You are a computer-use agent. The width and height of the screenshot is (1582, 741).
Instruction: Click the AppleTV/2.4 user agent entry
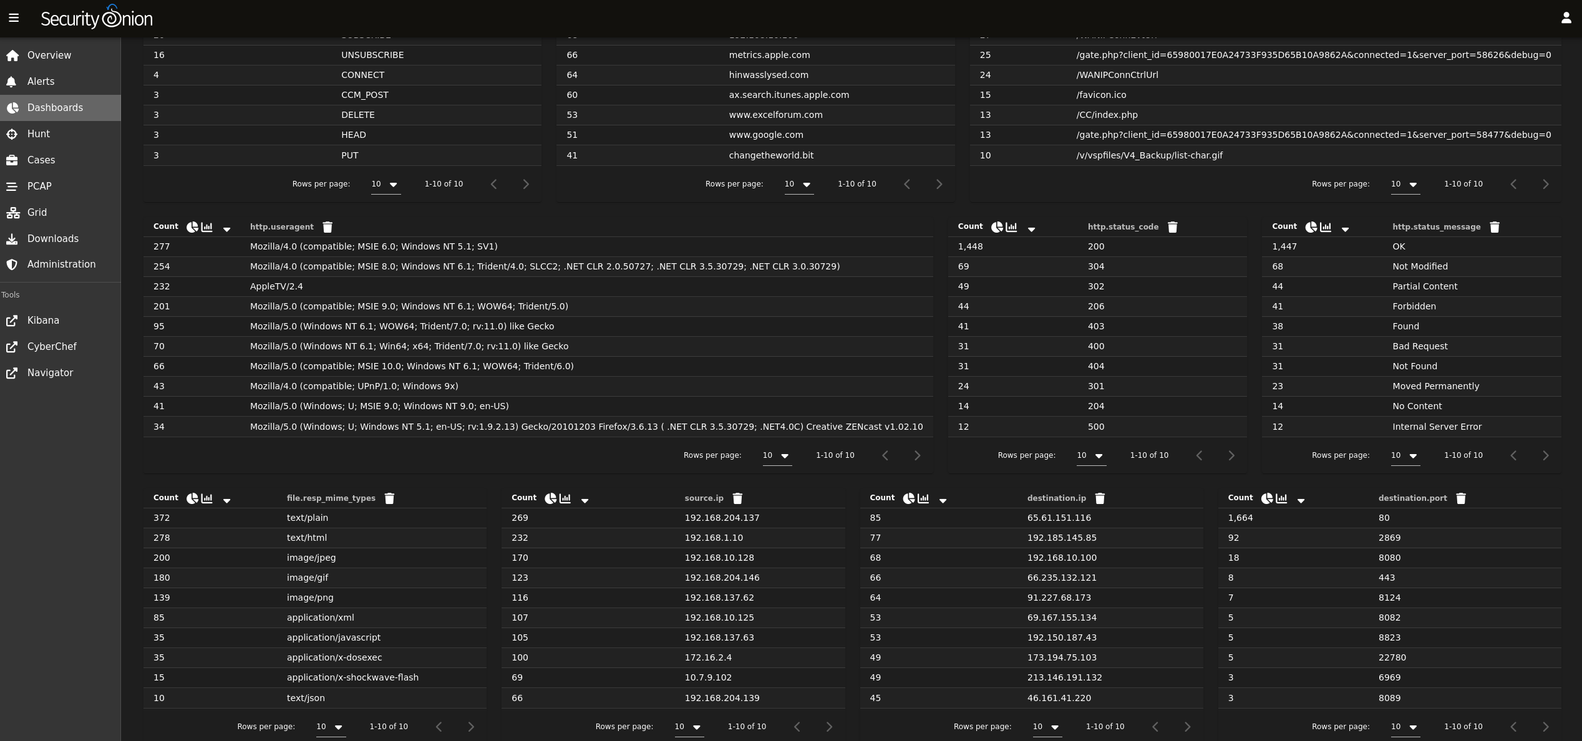pyautogui.click(x=276, y=286)
